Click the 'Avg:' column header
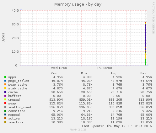The image size is (156, 133). coord(114,73)
